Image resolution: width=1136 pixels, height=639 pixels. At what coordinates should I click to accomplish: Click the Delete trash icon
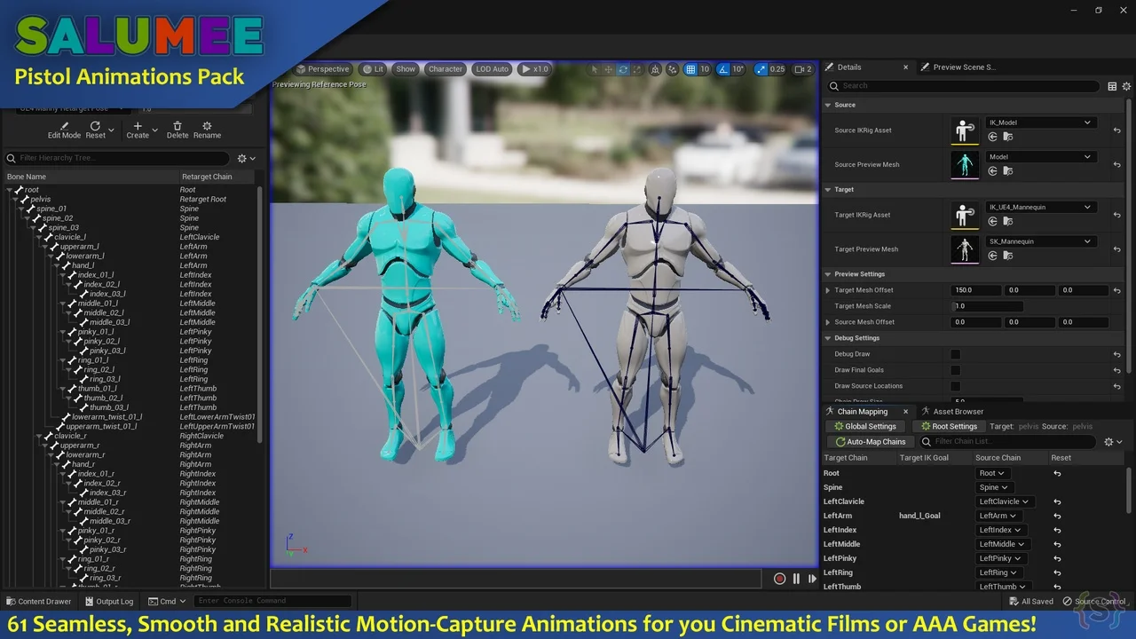pos(177,126)
